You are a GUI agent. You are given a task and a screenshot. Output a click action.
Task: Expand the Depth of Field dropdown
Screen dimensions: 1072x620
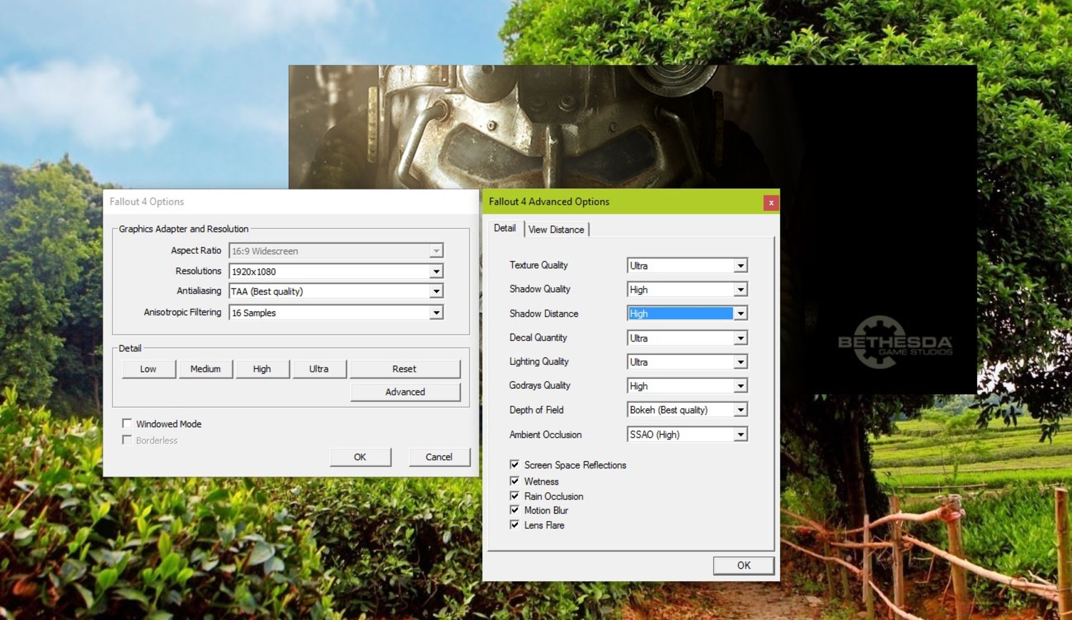pyautogui.click(x=740, y=410)
